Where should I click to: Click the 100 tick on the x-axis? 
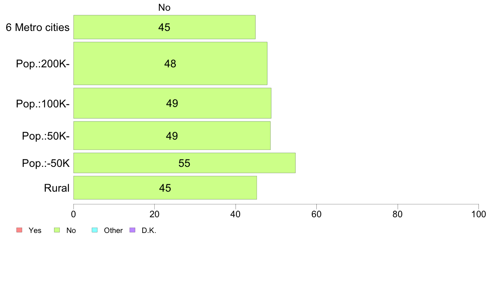pos(478,214)
